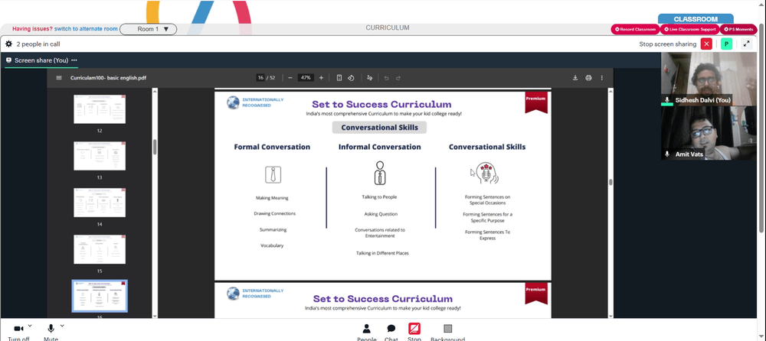The height and width of the screenshot is (341, 766).
Task: Click the Curriculam100- basic english.pdf title
Action: tap(108, 77)
